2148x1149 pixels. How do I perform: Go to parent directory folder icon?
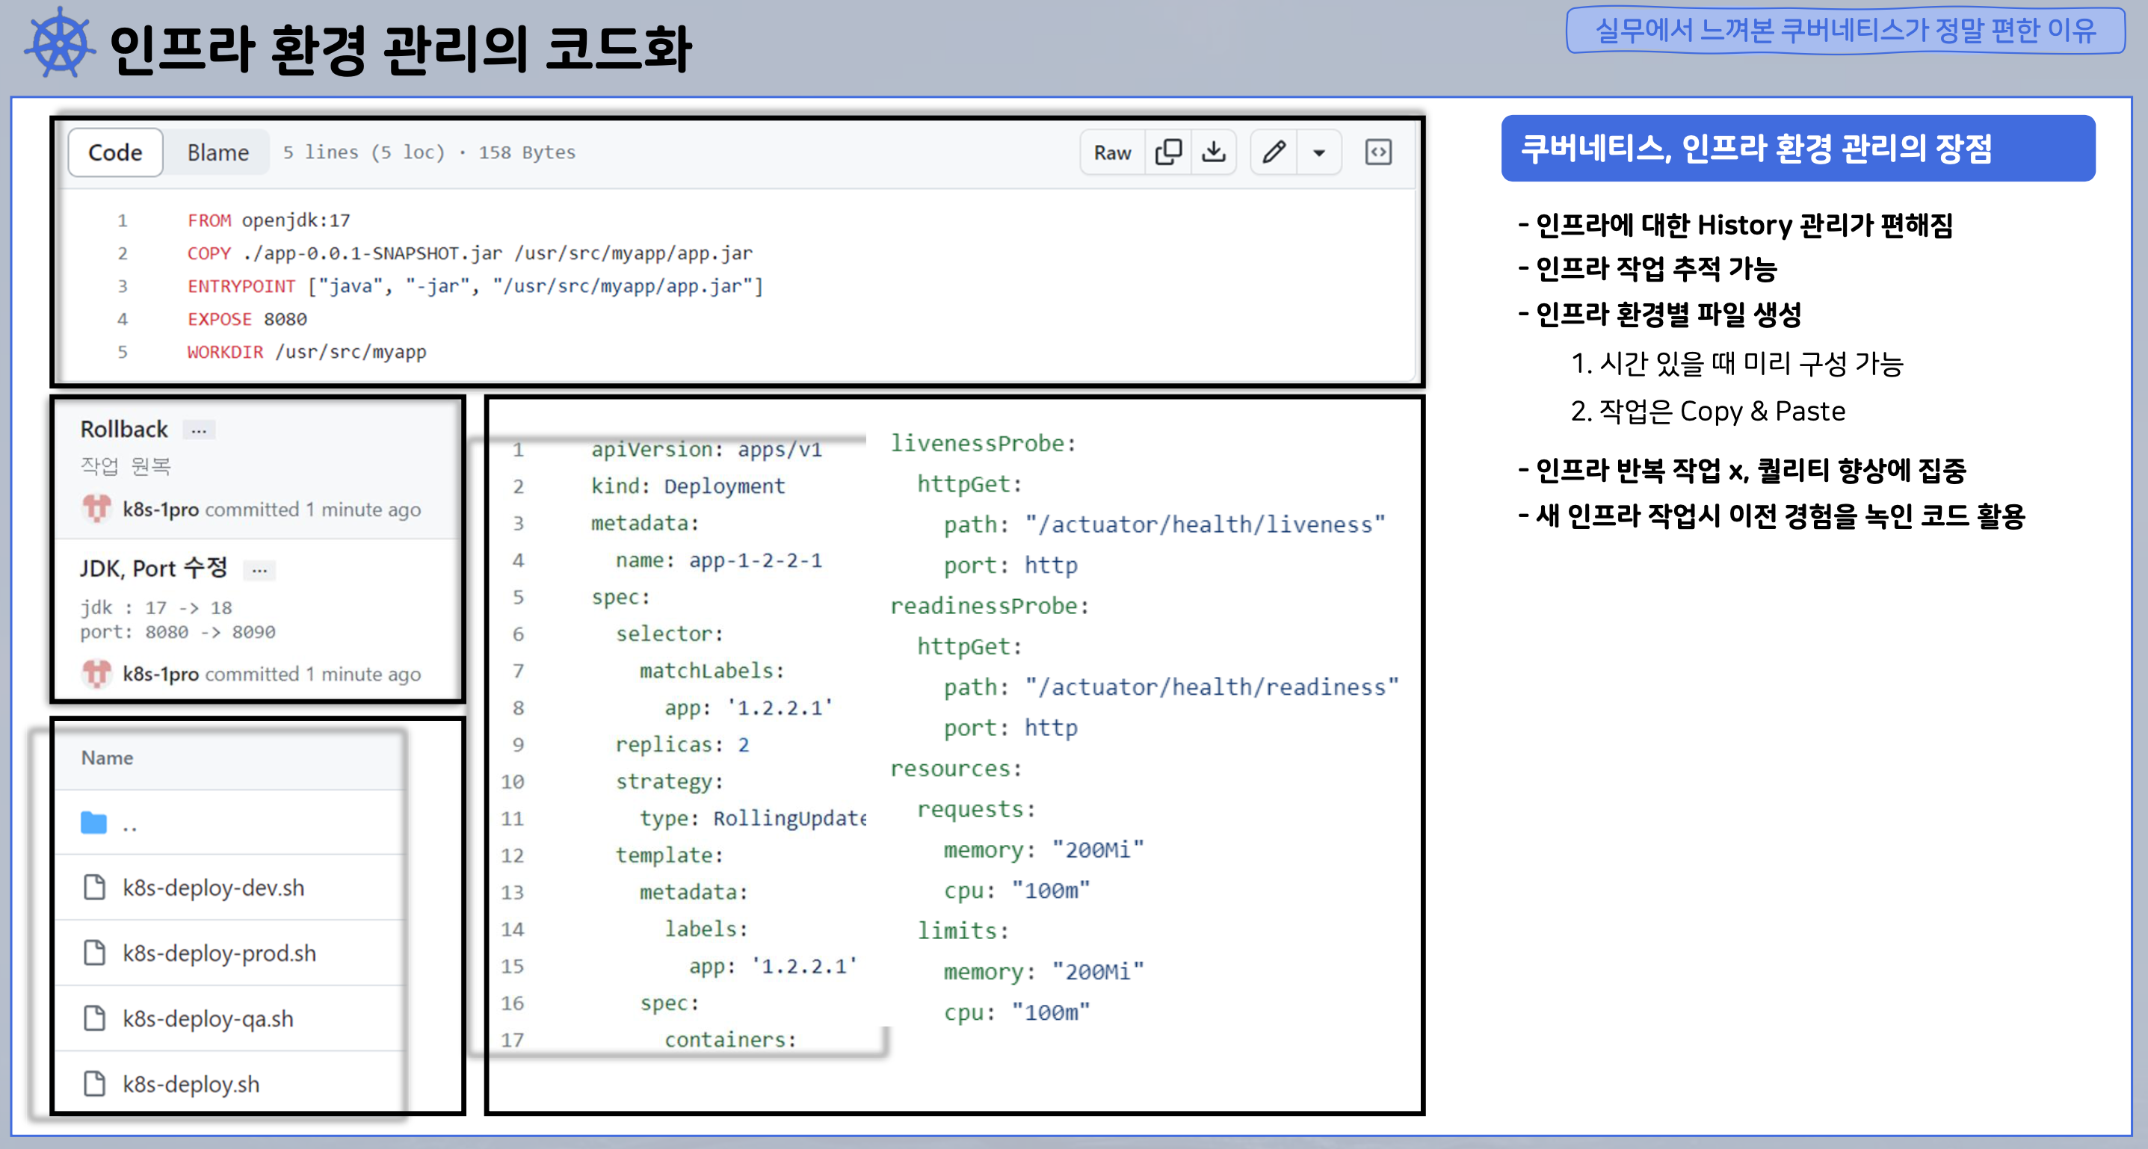pos(93,823)
